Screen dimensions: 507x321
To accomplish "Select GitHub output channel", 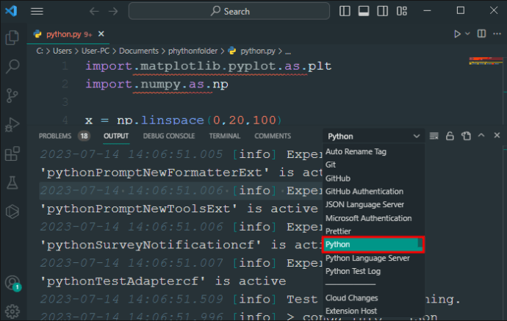I will (x=373, y=178).
